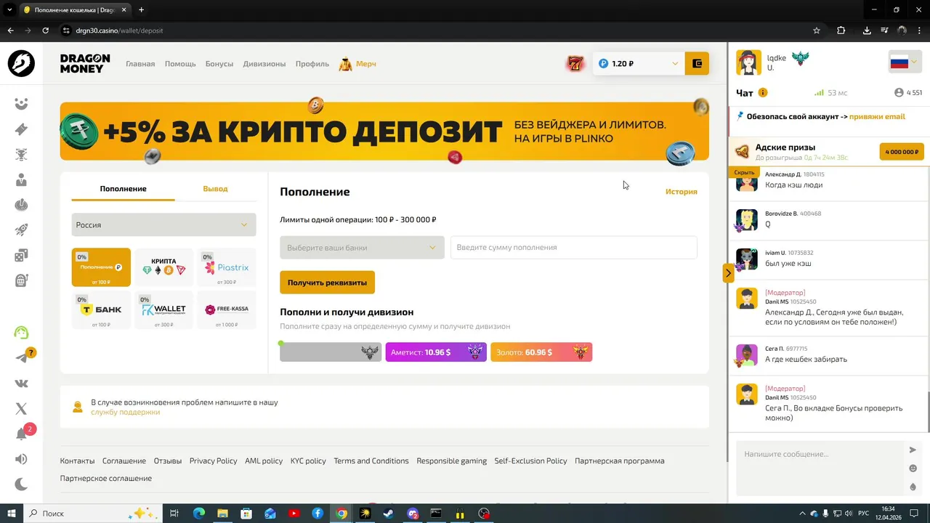Focus the Введите сумму пополнения field
The height and width of the screenshot is (523, 930).
(574, 248)
